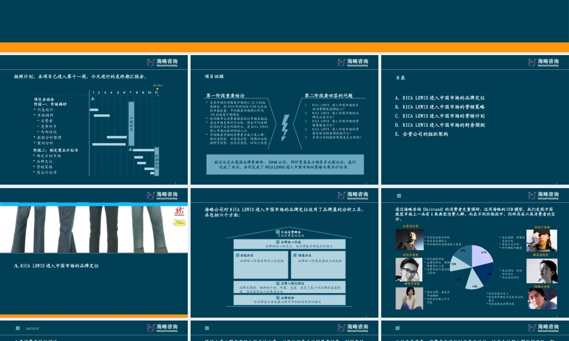
Task: Click the 第一阶段重要结论 heading
Action: 225,95
